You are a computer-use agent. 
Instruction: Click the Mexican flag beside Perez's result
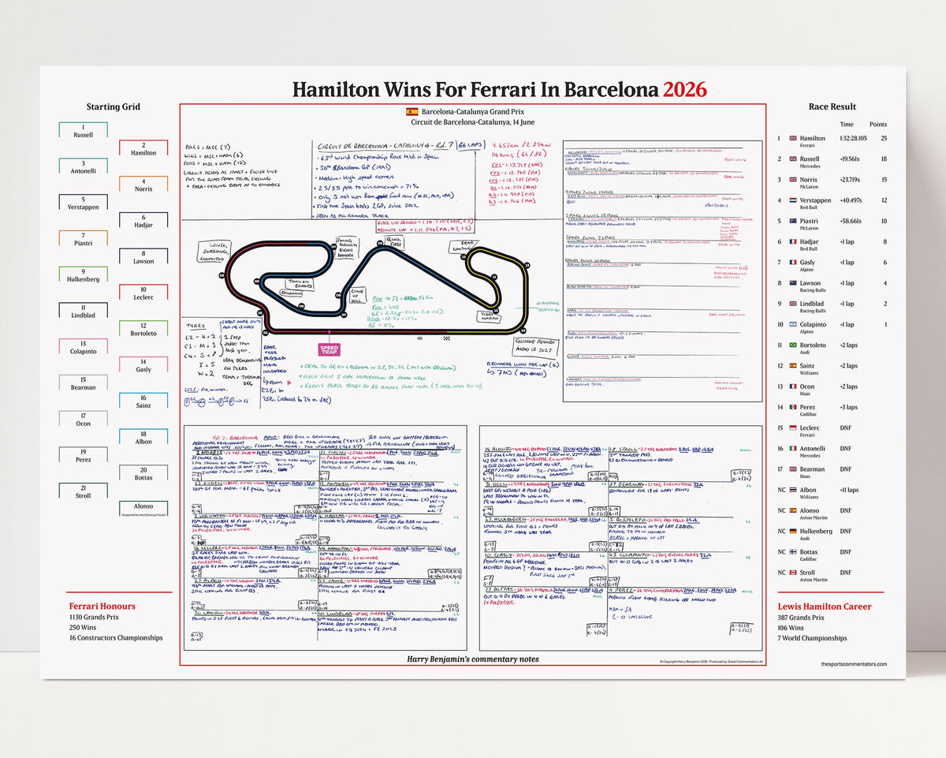coord(794,407)
